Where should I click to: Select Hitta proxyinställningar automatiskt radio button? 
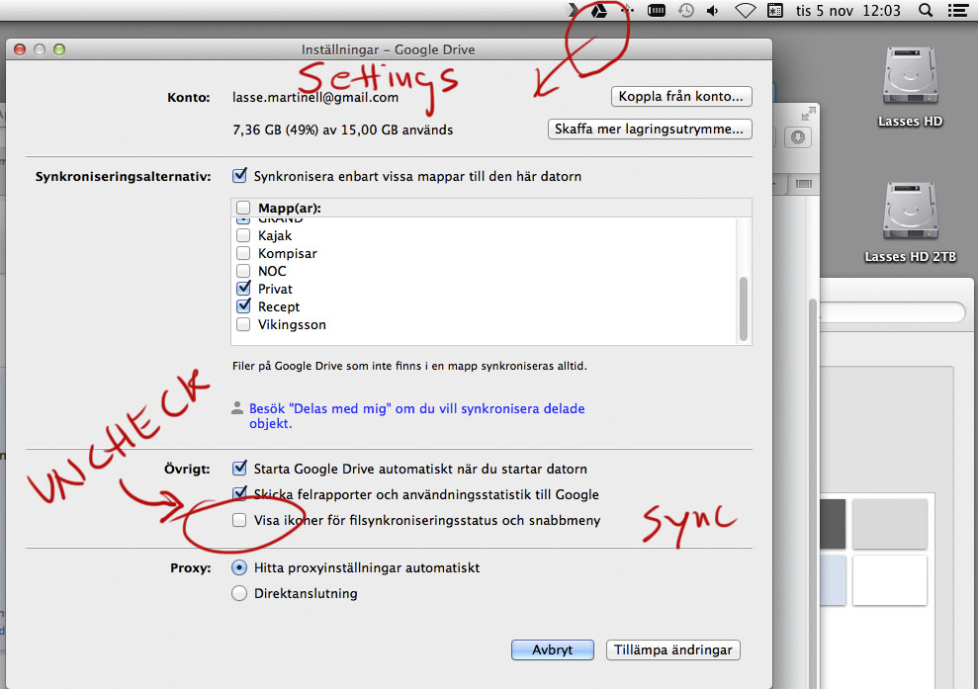(x=239, y=567)
